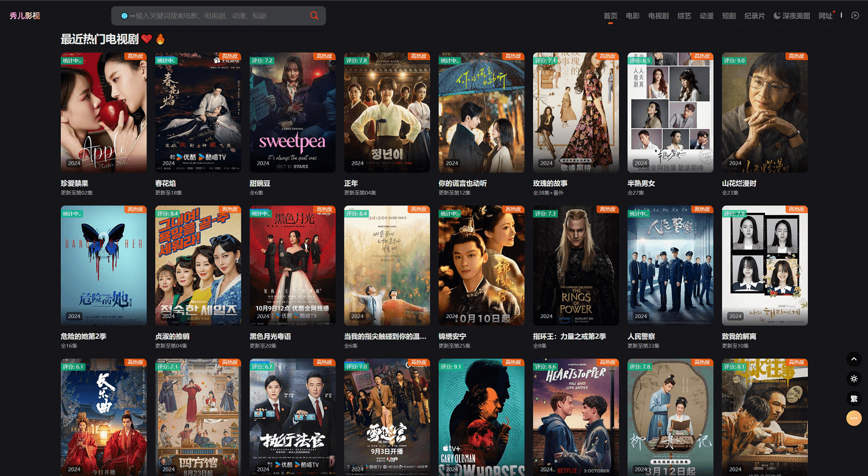This screenshot has height=476, width=868.
Task: Switch to Traditional Chinese with 繁 button
Action: pos(854,398)
